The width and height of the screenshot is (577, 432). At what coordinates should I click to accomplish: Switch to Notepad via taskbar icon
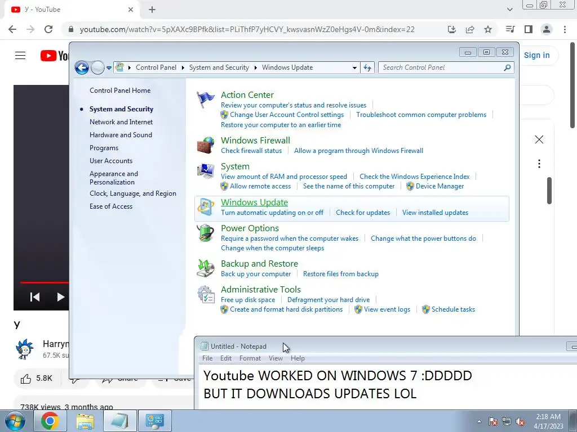point(119,421)
